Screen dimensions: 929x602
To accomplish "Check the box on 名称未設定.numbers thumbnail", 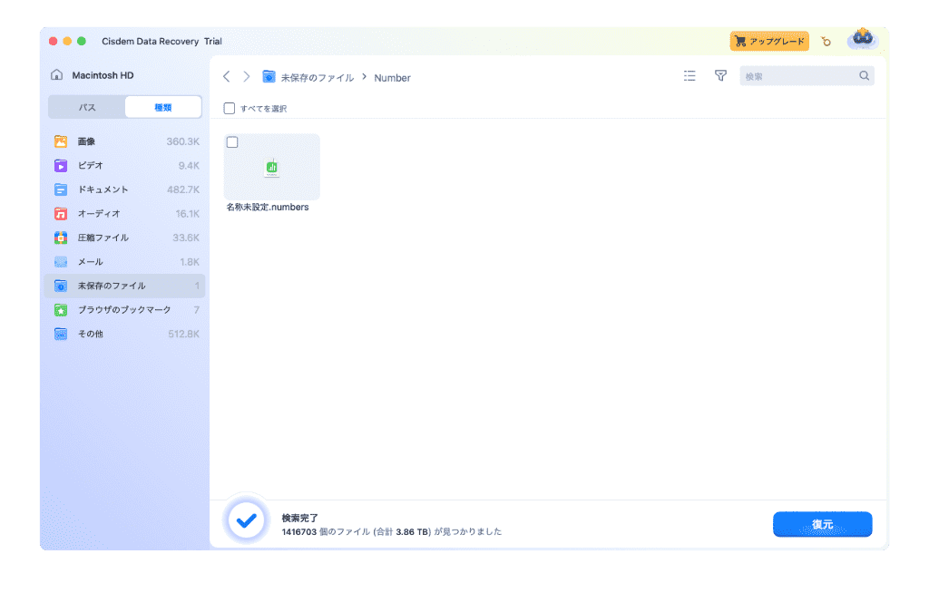I will [x=232, y=142].
